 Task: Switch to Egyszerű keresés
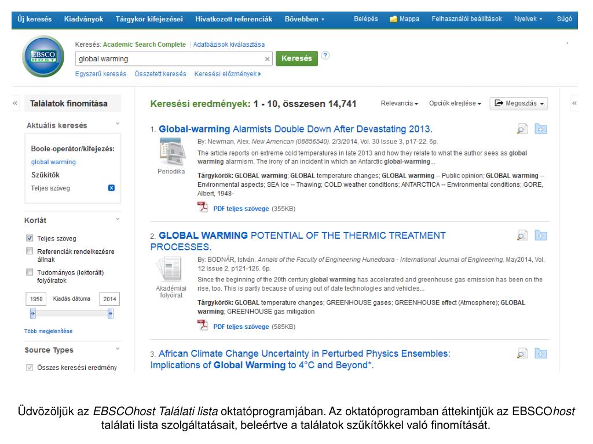[101, 74]
